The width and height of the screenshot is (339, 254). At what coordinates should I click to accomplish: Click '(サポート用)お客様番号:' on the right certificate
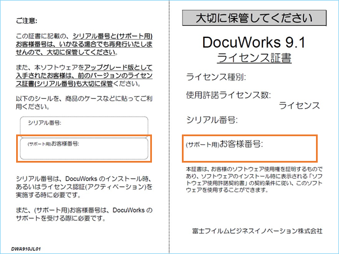[x=224, y=144]
